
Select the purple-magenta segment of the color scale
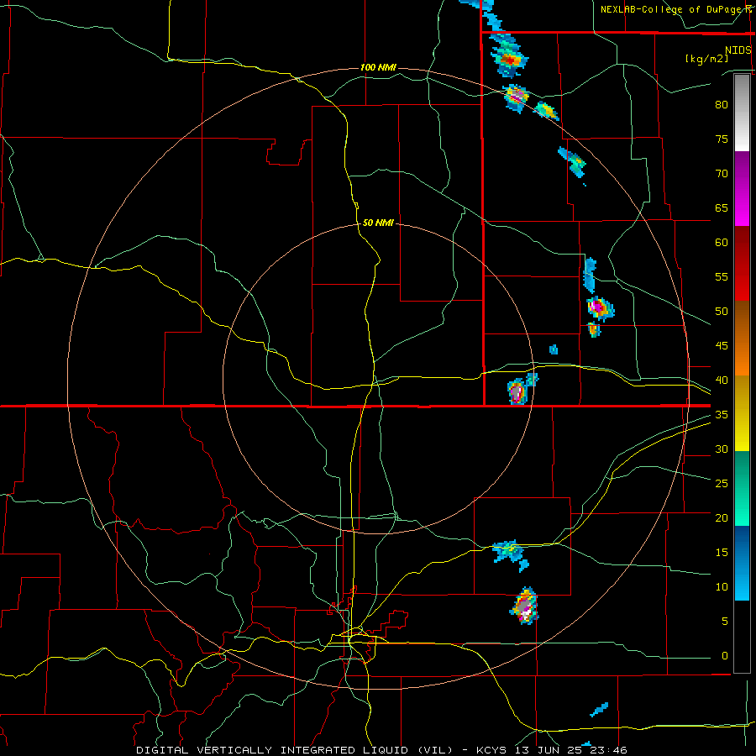pyautogui.click(x=742, y=188)
